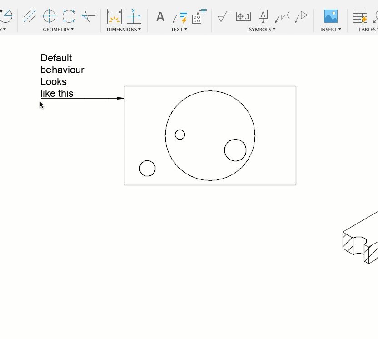The height and width of the screenshot is (339, 378).
Task: Select the Centerline tool
Action: pyautogui.click(x=30, y=16)
